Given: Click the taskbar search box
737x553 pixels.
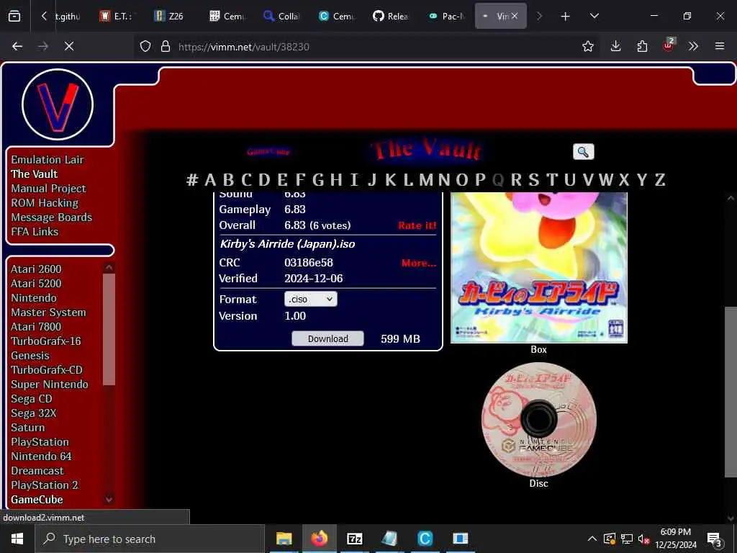Looking at the screenshot, I should pos(150,539).
